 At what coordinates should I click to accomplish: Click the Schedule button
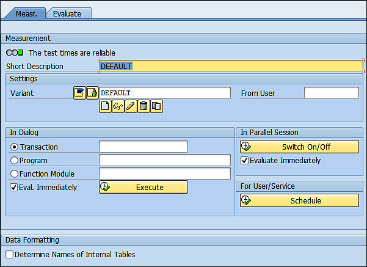299,200
